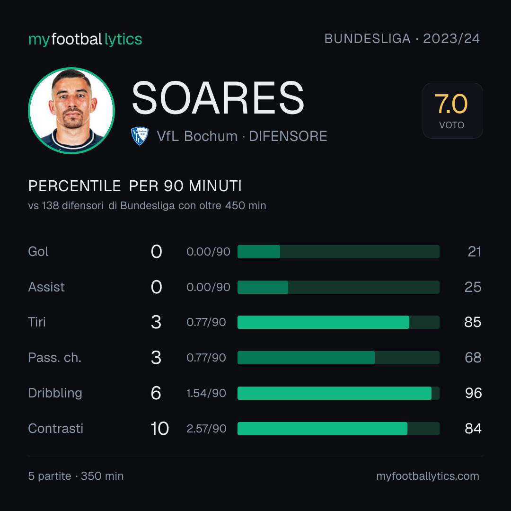Select the Soares player photo
The width and height of the screenshot is (511, 511).
pos(71,110)
